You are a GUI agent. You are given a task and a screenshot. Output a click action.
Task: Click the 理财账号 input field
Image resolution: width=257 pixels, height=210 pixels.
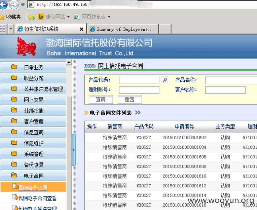point(139,90)
